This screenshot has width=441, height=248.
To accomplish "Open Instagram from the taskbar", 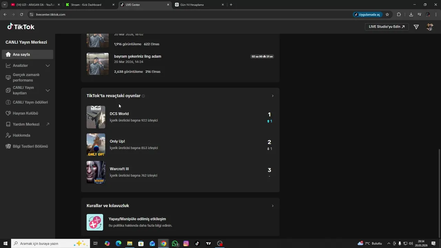I will coord(186,244).
